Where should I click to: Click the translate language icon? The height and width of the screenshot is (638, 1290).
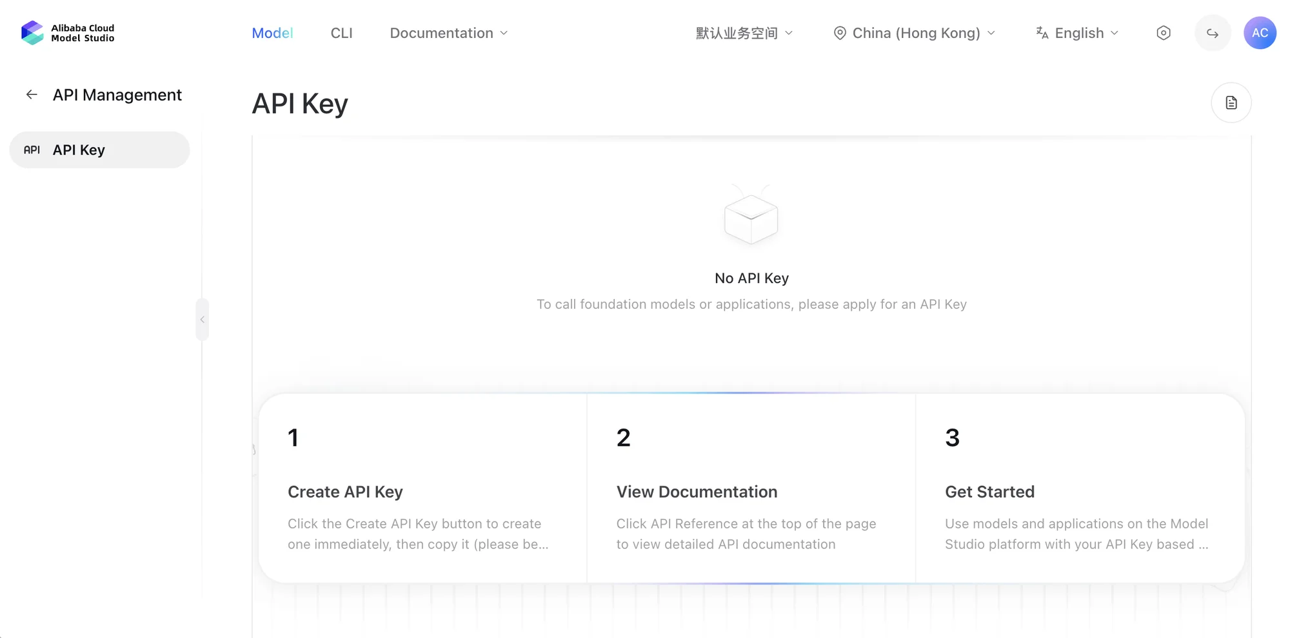pos(1042,33)
